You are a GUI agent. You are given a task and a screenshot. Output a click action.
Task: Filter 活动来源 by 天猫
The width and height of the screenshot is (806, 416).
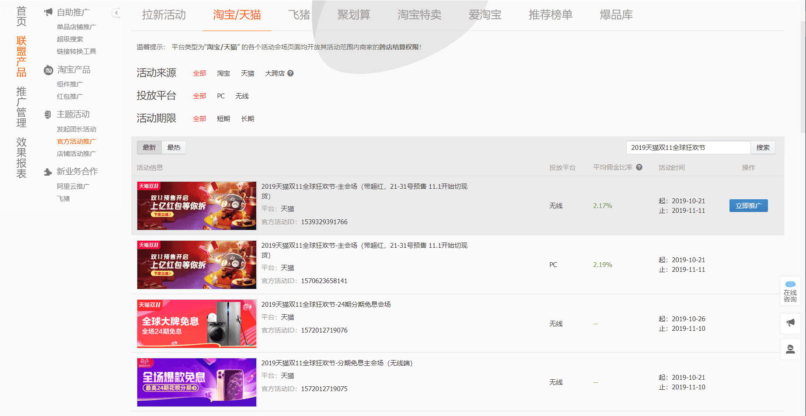point(248,73)
